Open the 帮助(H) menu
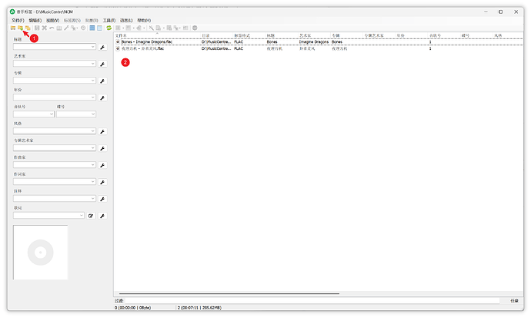This screenshot has height=317, width=531. tap(144, 21)
